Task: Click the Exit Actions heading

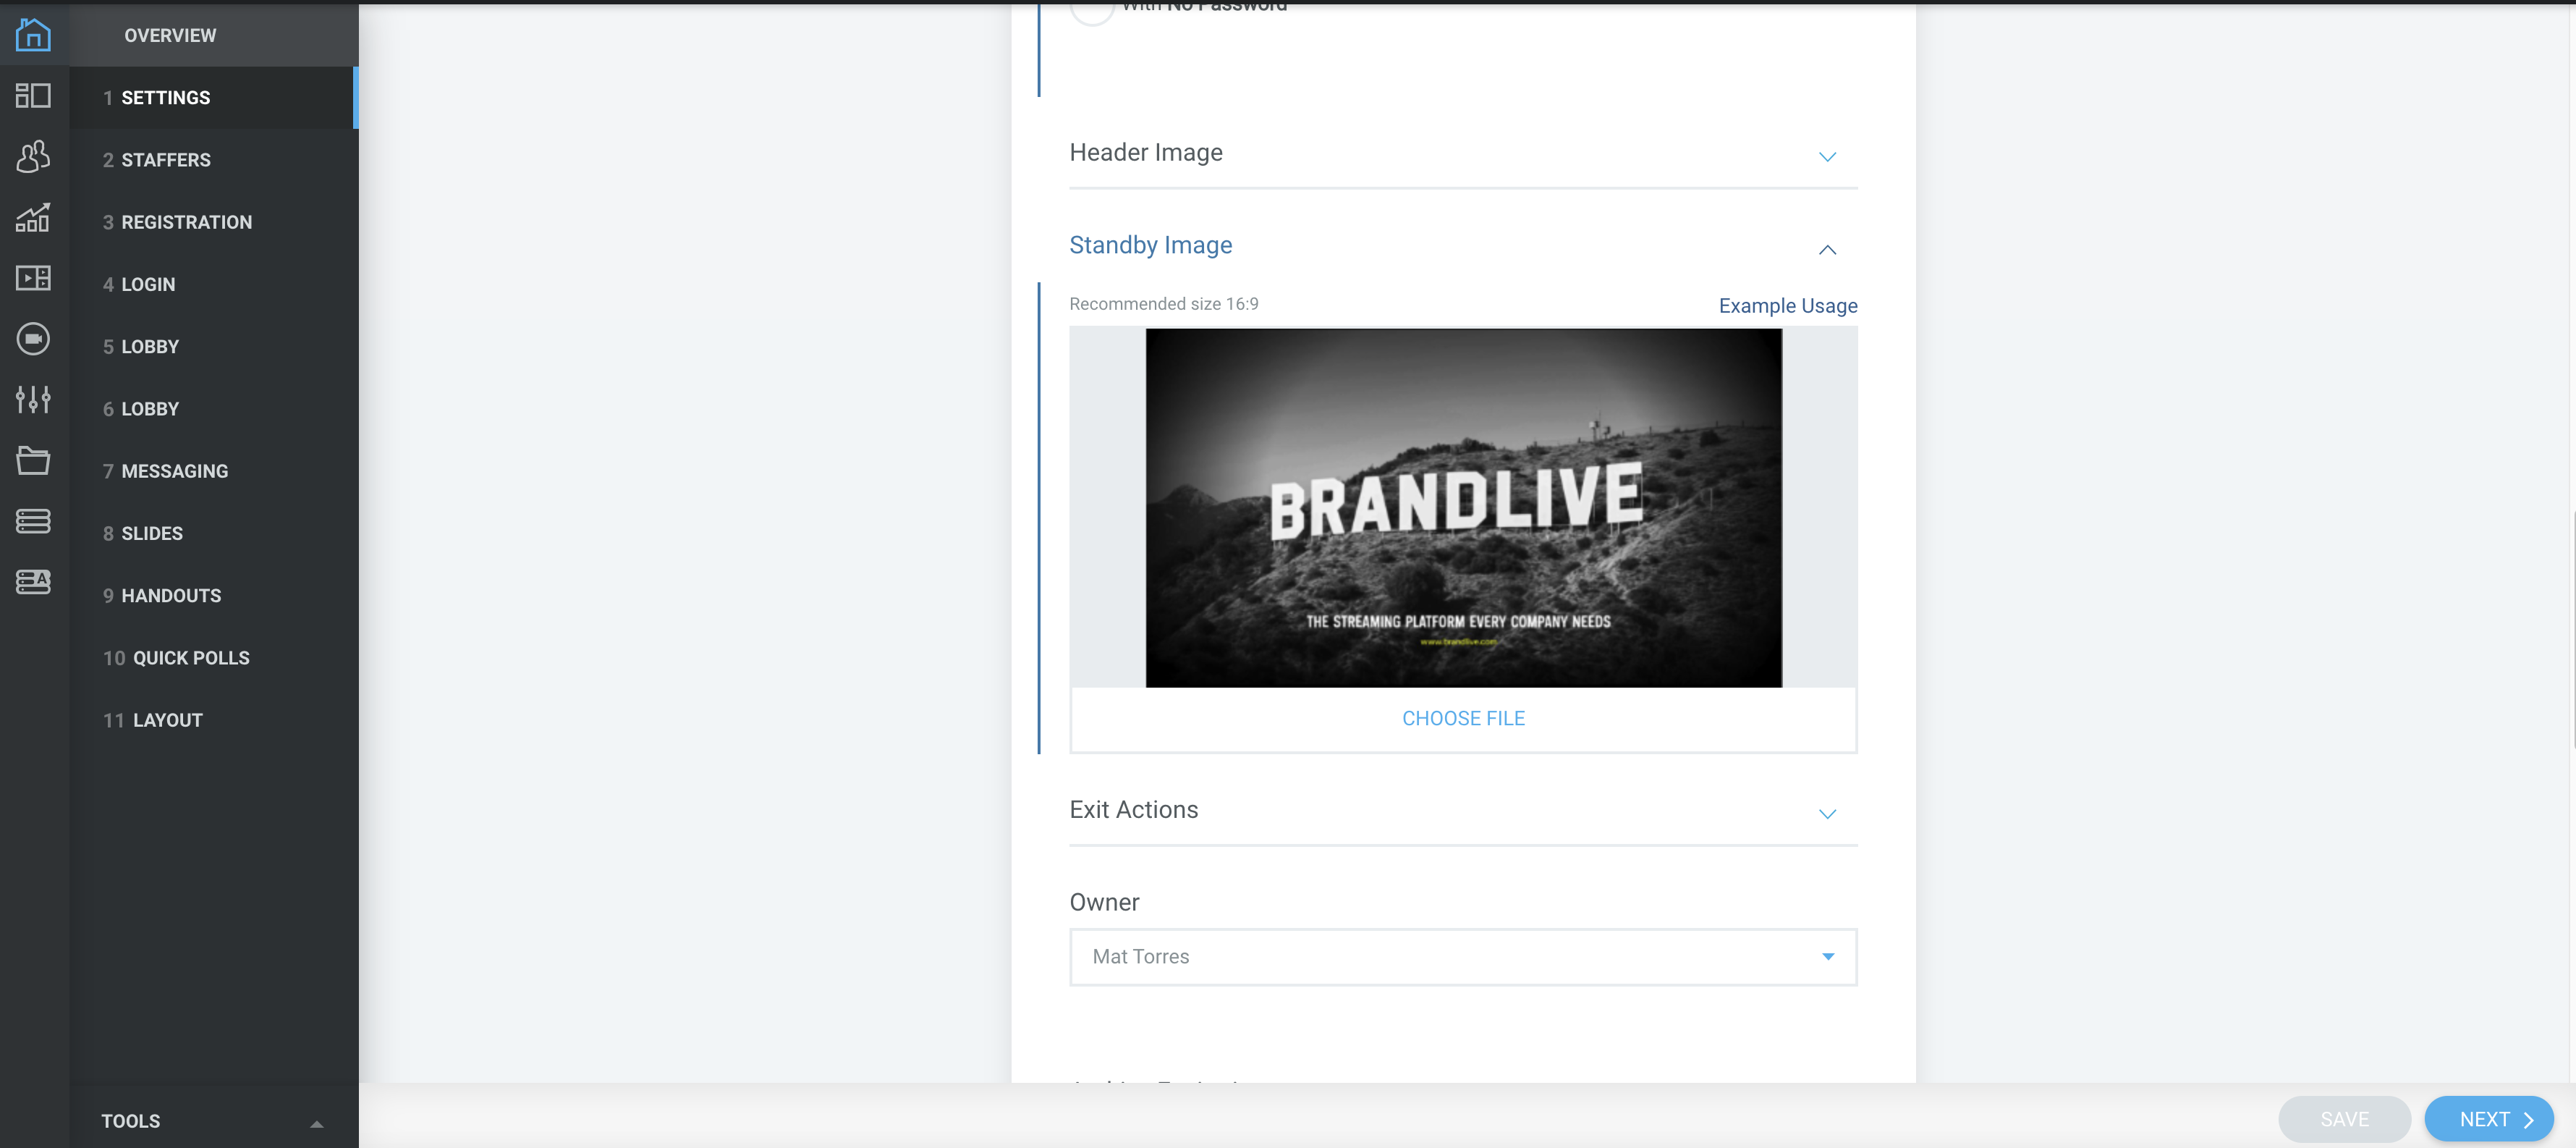Action: point(1133,809)
